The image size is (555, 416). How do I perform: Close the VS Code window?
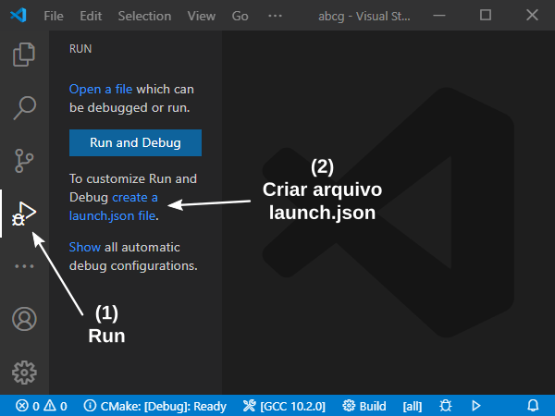coord(532,15)
